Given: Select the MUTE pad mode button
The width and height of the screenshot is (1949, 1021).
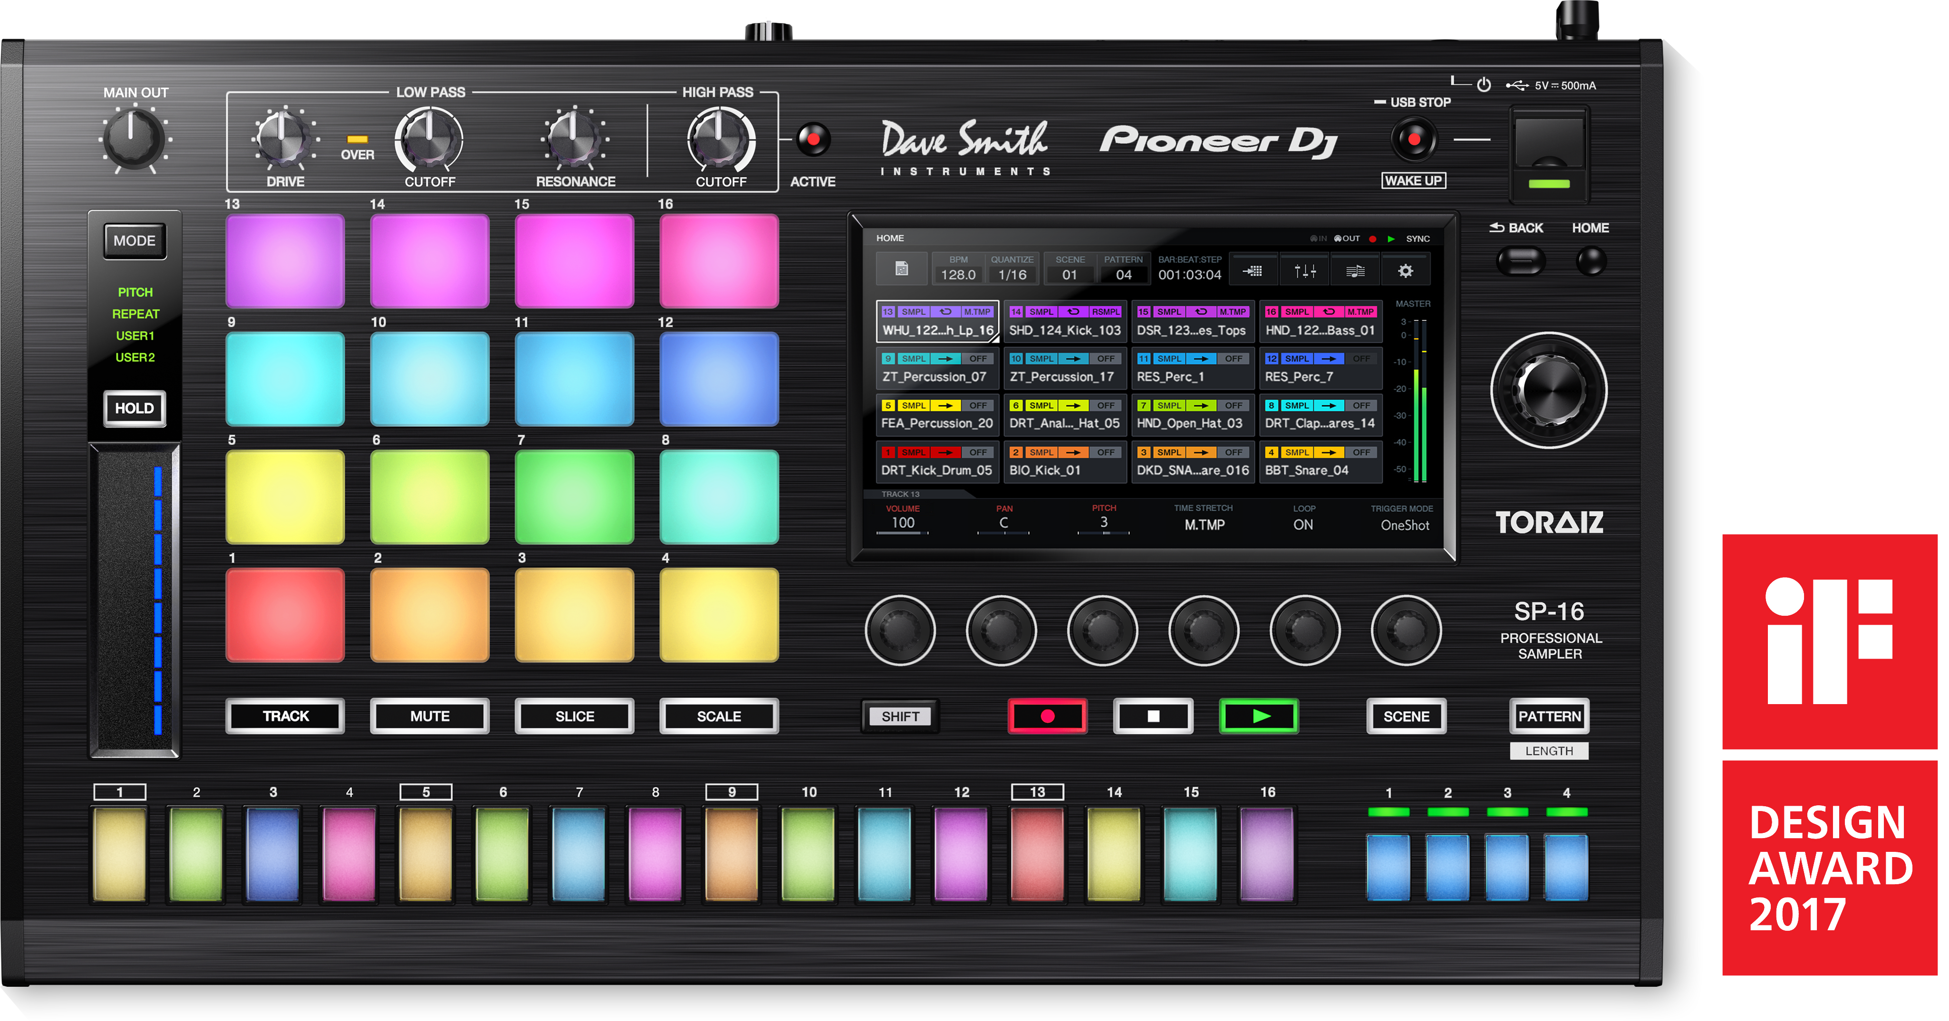Looking at the screenshot, I should [x=430, y=716].
